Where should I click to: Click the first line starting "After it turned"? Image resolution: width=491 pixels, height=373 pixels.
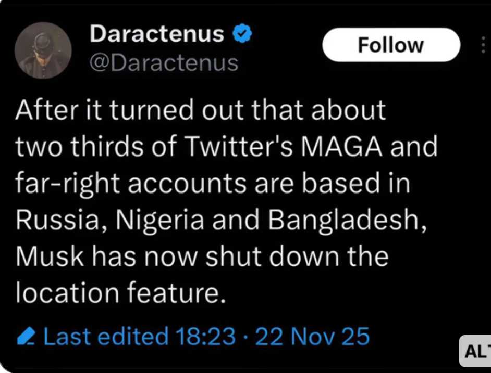[201, 110]
